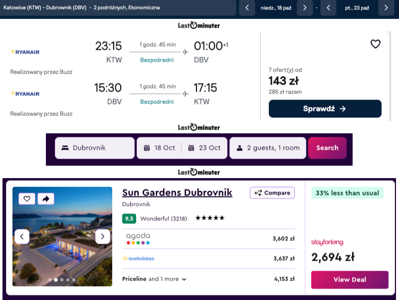
Task: Click the View Deal button
Action: [350, 280]
